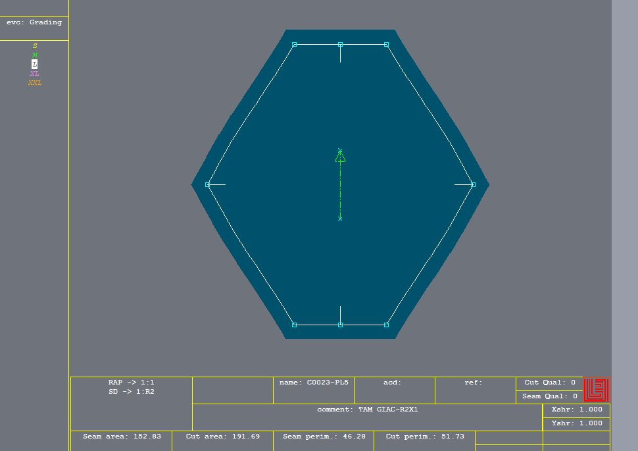Select size S in grading list

tap(35, 46)
